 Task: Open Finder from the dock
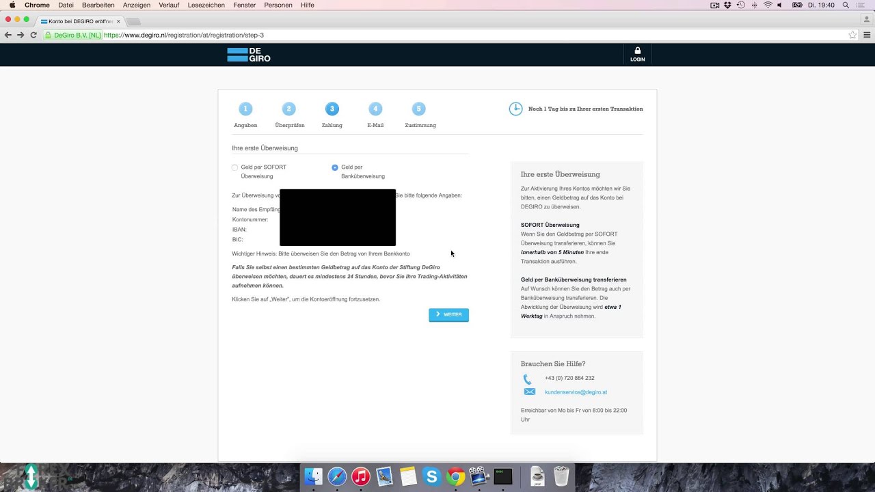[x=313, y=476]
